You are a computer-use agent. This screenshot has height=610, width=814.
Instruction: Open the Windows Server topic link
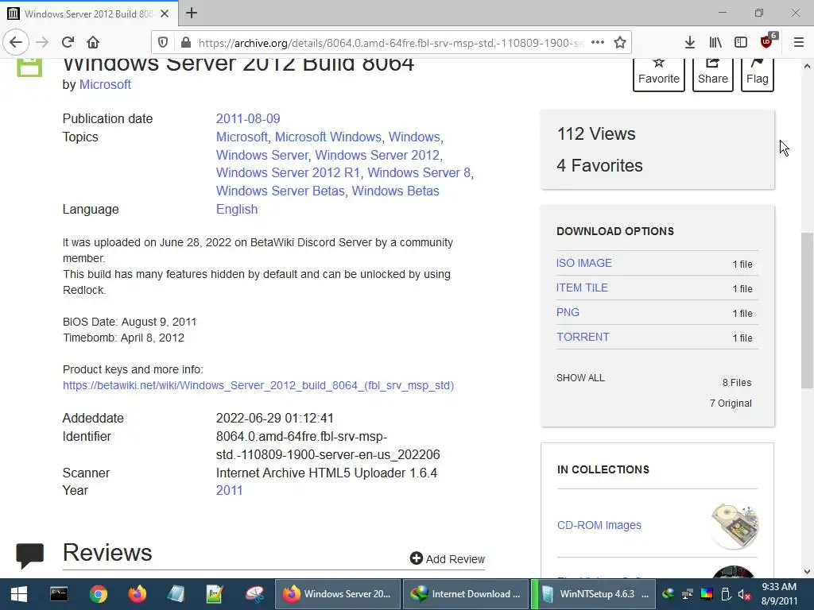click(262, 155)
